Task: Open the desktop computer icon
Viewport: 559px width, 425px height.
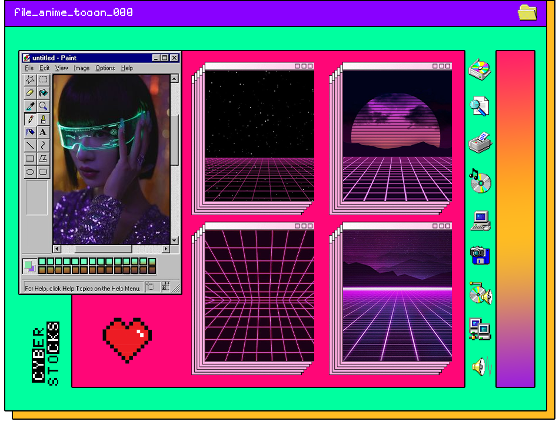Action: [481, 221]
